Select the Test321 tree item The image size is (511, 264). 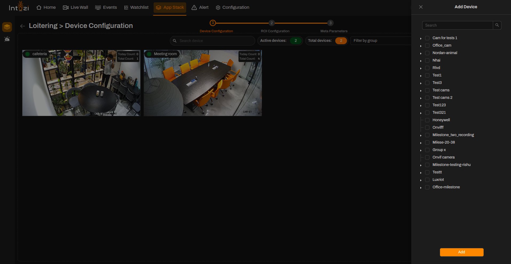click(x=439, y=112)
